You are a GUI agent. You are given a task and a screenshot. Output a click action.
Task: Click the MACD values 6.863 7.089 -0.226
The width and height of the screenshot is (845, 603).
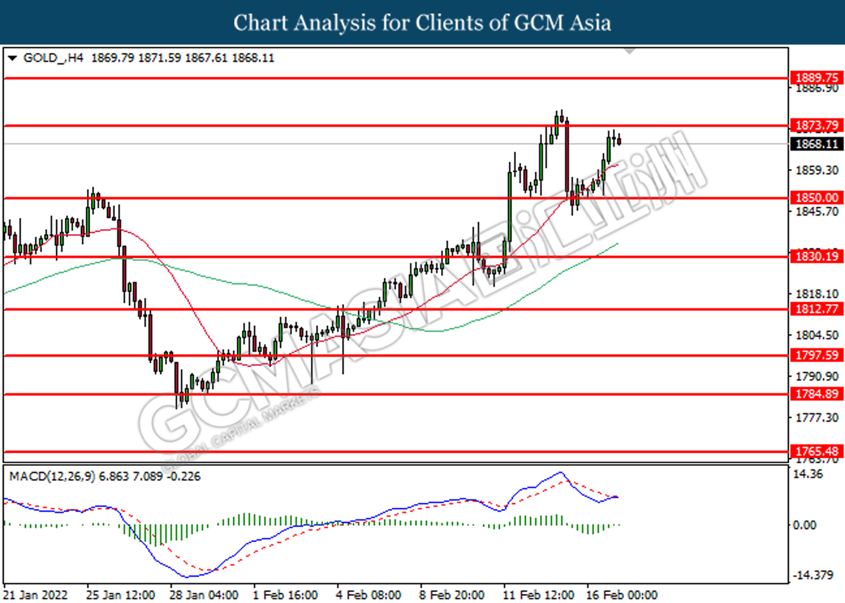pos(150,476)
